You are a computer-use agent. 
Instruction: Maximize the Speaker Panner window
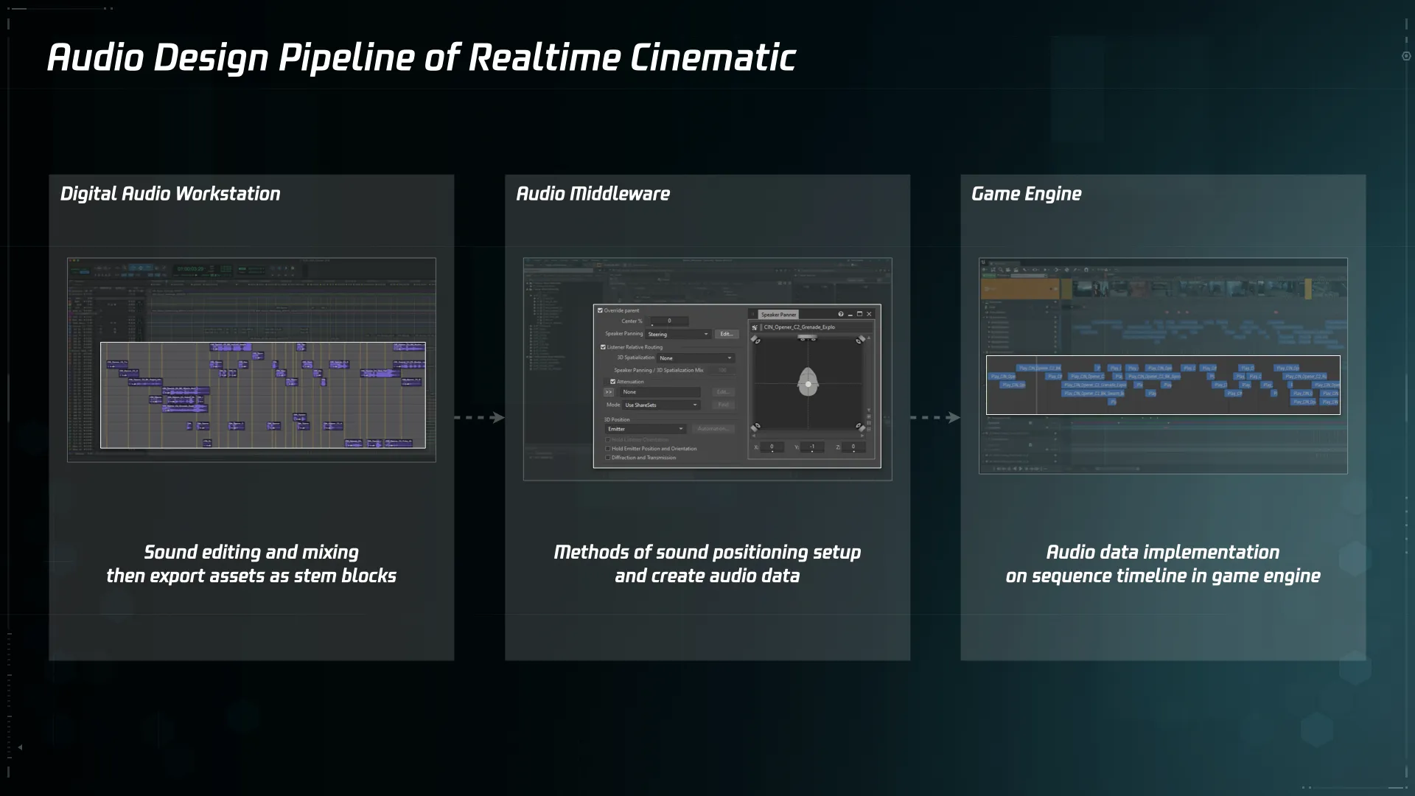pos(859,314)
